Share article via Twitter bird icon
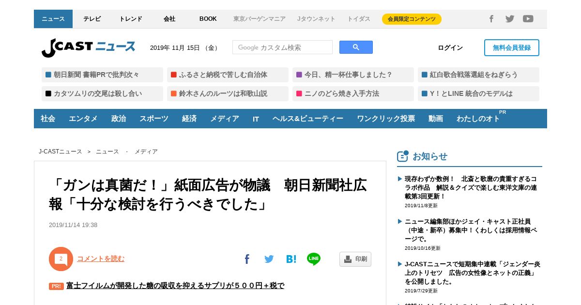This screenshot has height=305, width=581. pos(269,259)
